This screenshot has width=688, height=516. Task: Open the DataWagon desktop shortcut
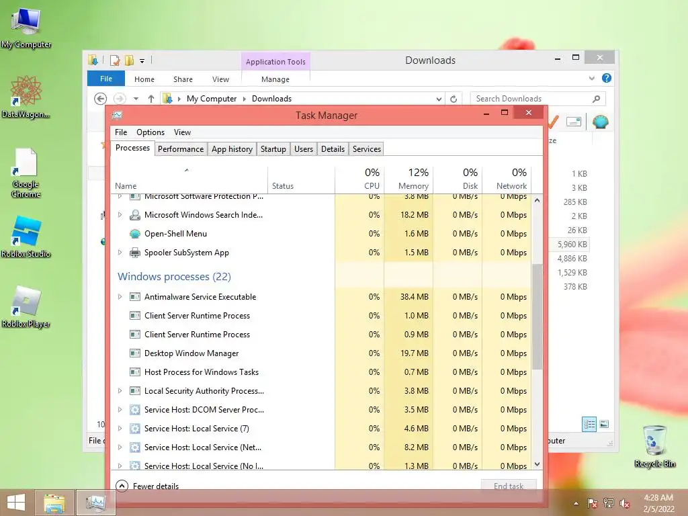[26, 97]
